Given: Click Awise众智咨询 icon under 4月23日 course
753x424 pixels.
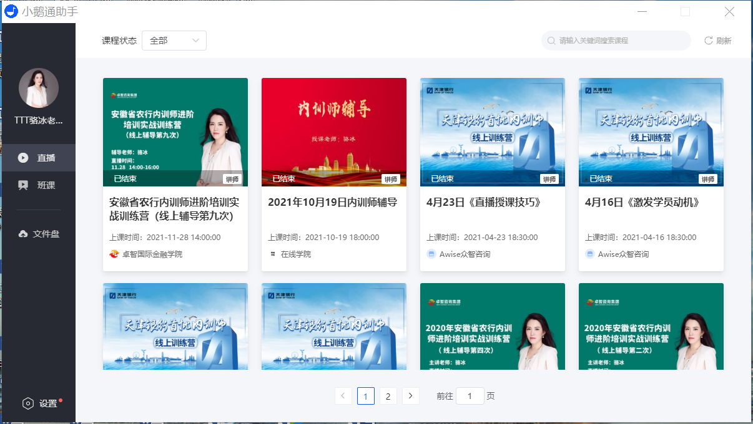Looking at the screenshot, I should [x=431, y=254].
